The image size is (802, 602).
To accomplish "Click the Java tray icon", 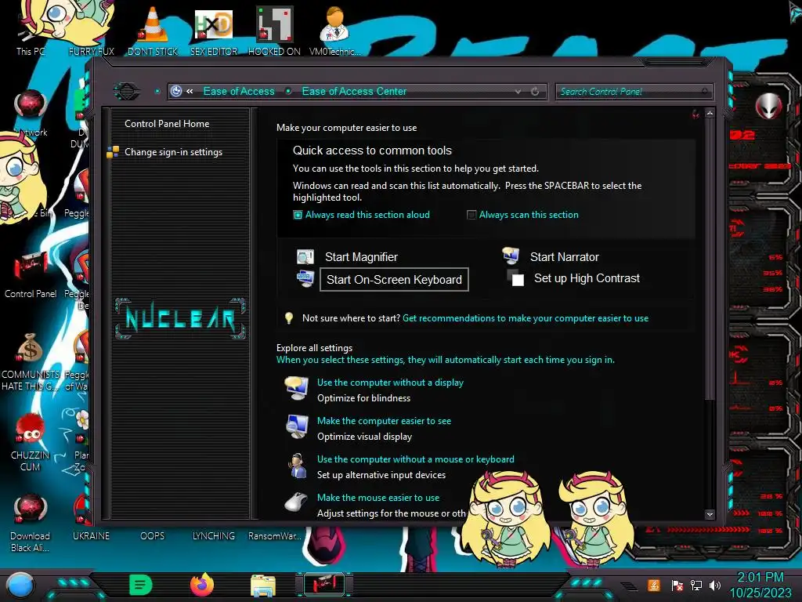I will 654,585.
